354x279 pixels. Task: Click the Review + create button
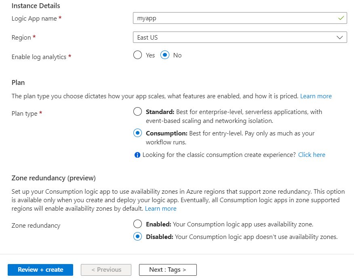[x=40, y=270]
